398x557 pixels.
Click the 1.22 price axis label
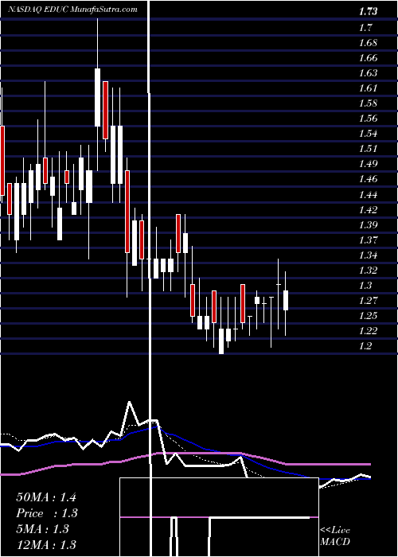point(368,331)
